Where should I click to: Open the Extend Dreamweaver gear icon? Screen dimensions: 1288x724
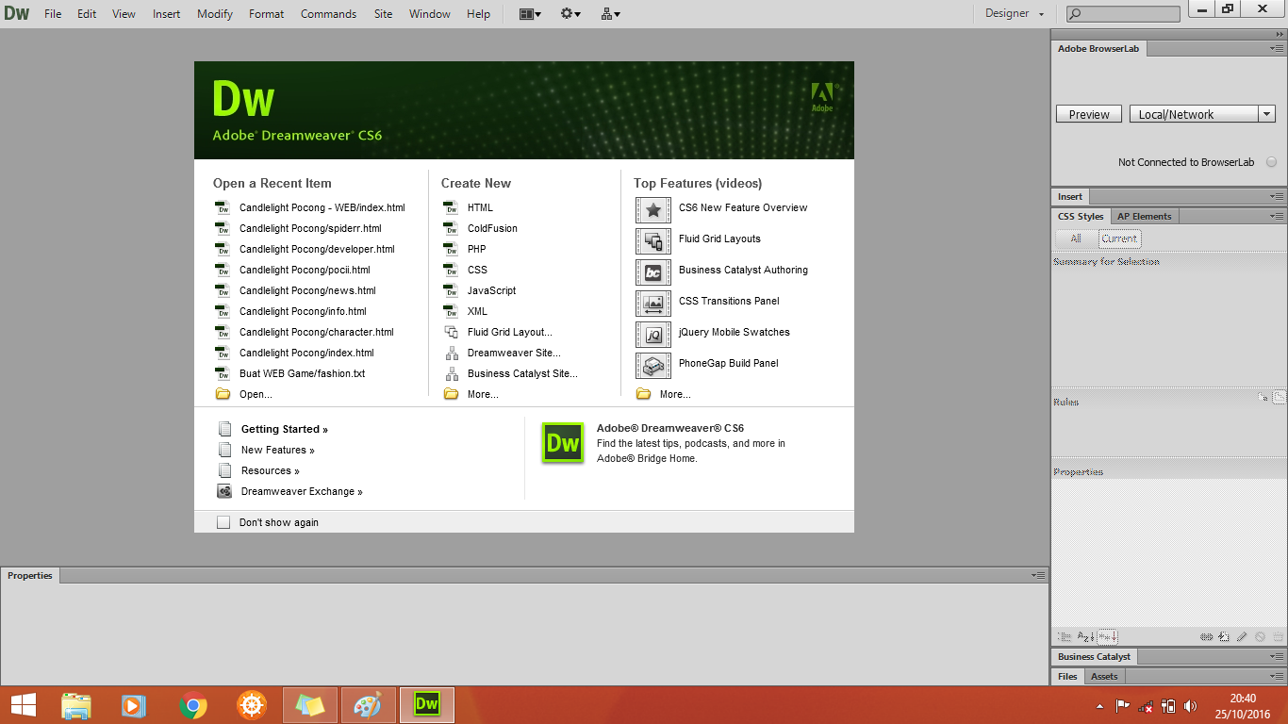click(x=570, y=14)
